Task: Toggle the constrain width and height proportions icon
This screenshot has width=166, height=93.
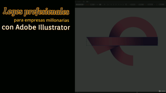Action: (x=155, y=5)
